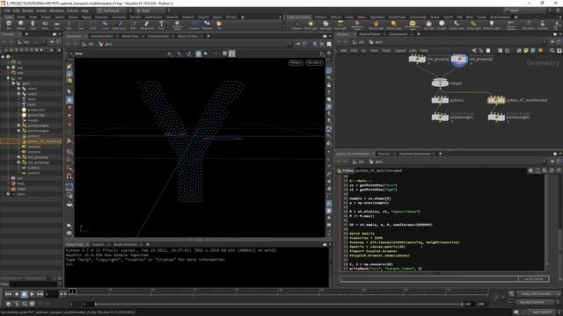Select the L-System shelf tool
The height and width of the screenshot is (316, 563).
click(194, 25)
